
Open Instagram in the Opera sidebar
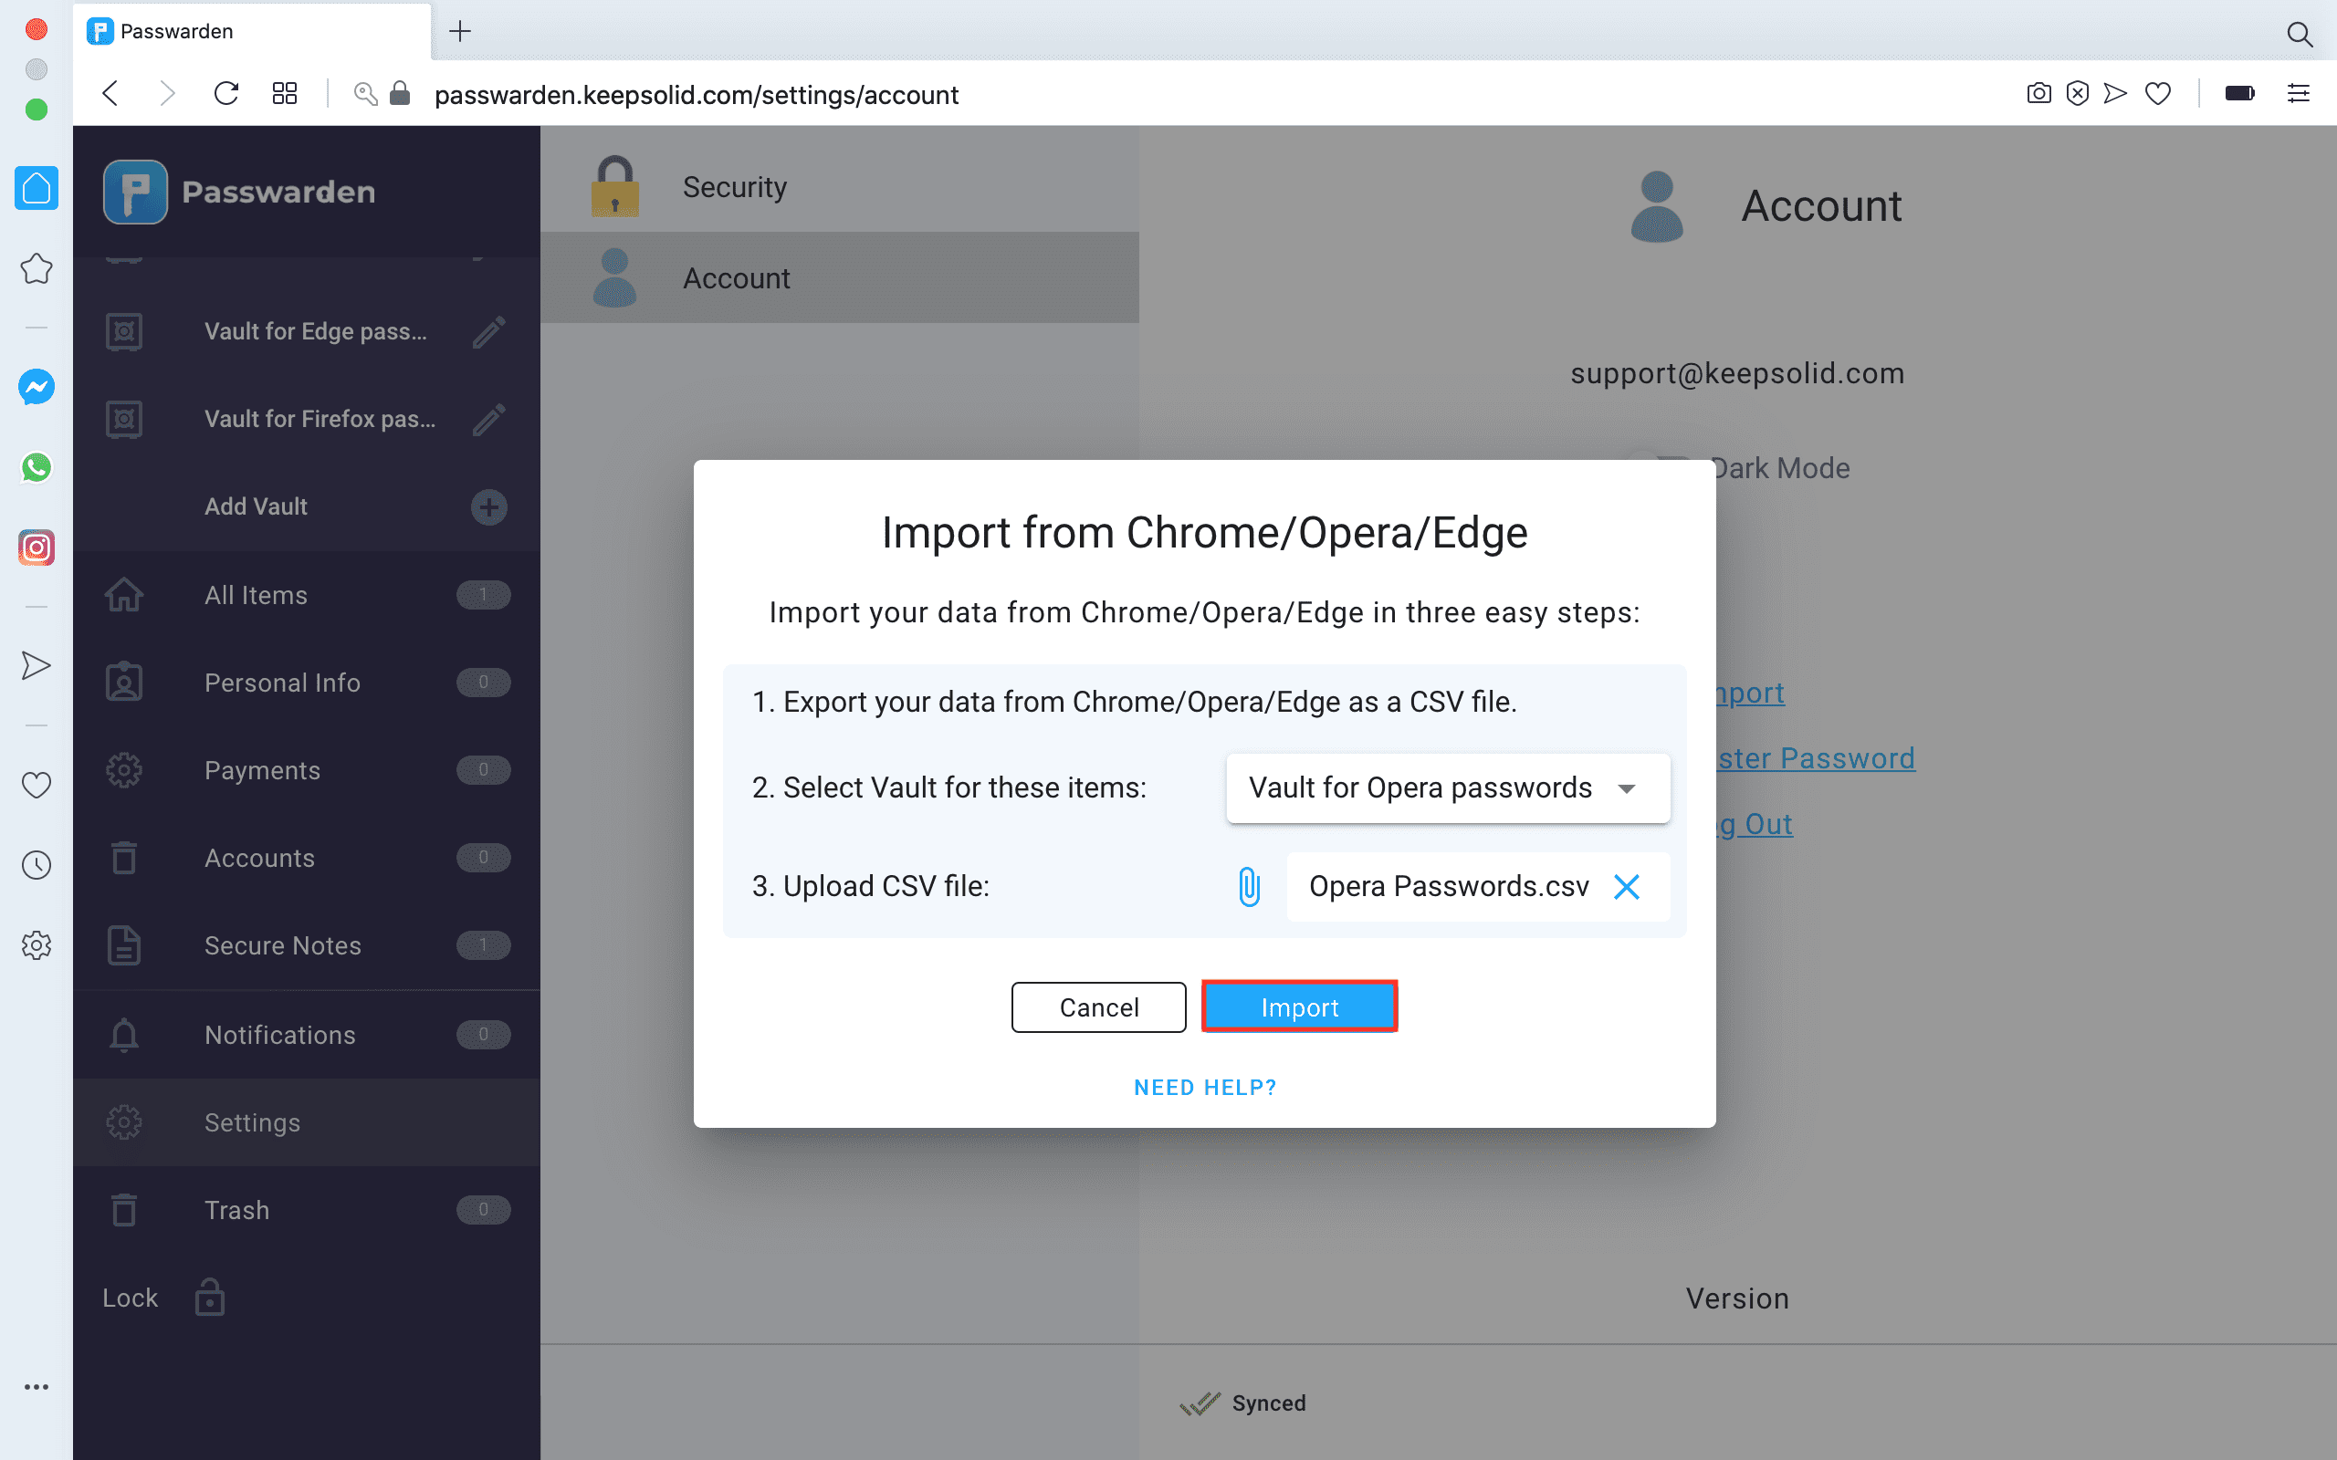tap(37, 547)
